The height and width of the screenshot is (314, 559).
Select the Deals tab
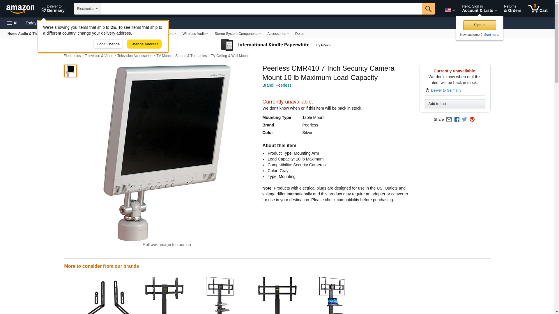(300, 34)
